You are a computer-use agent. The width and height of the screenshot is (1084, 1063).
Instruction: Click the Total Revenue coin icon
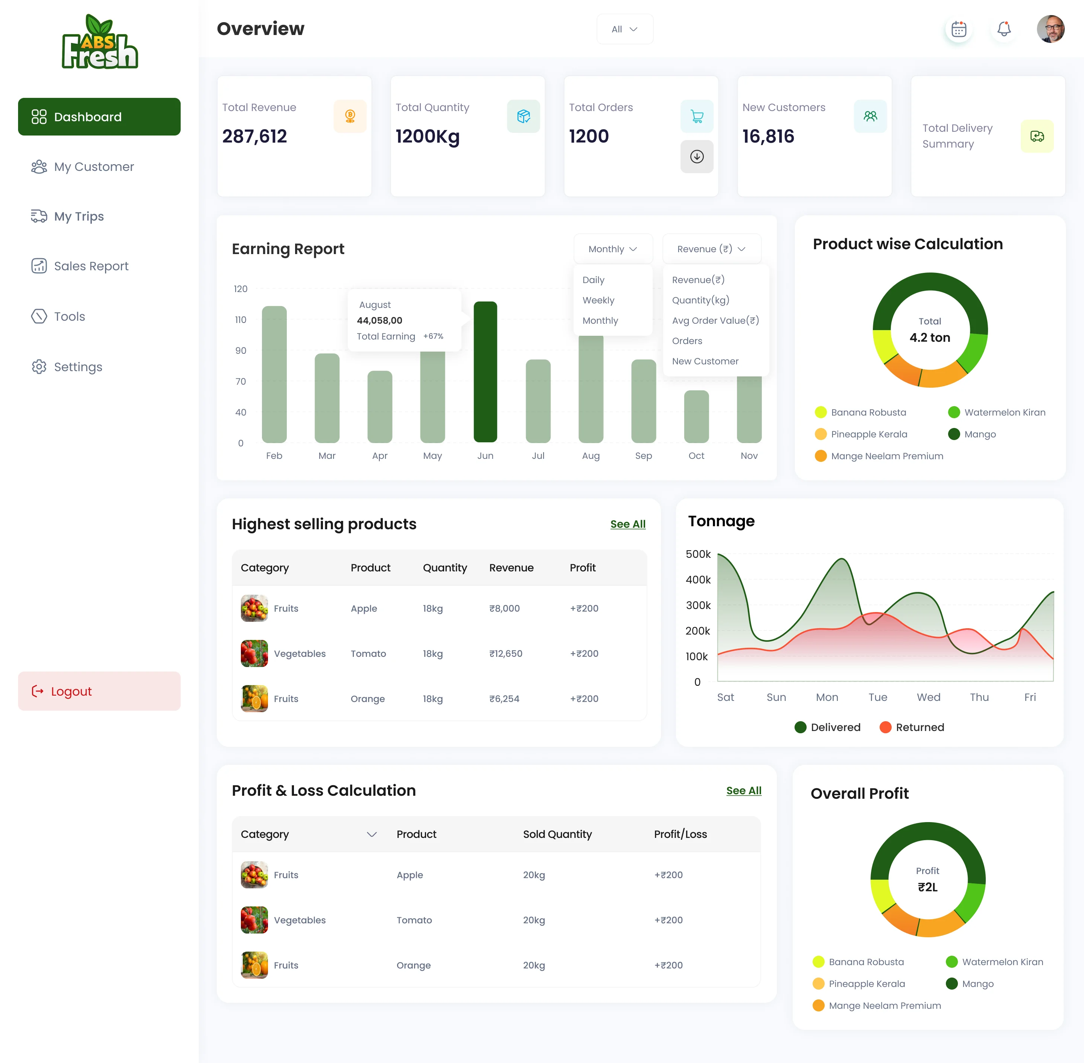(x=350, y=116)
